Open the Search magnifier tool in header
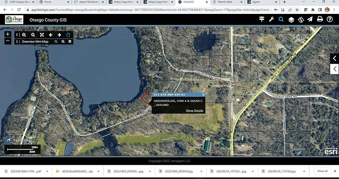Image resolution: width=339 pixels, height=179 pixels. [281, 19]
